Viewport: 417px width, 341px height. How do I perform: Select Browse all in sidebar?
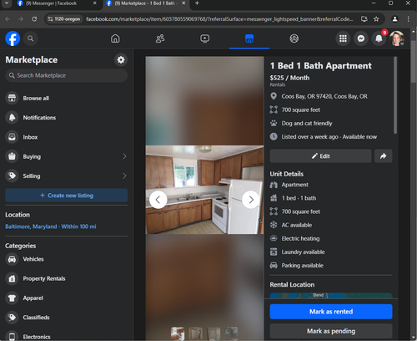point(66,98)
